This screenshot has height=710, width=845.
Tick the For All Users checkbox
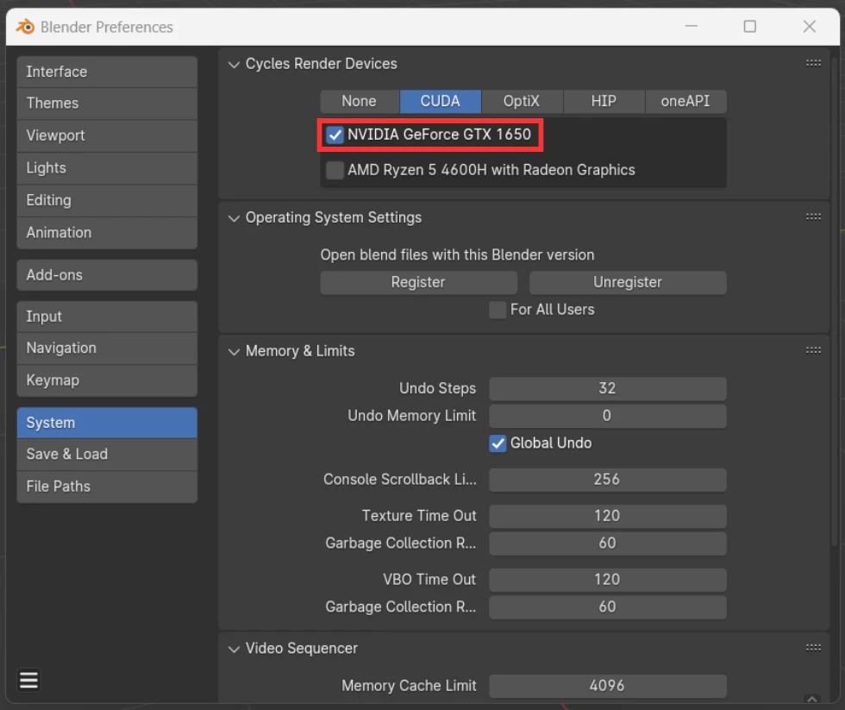coord(498,310)
